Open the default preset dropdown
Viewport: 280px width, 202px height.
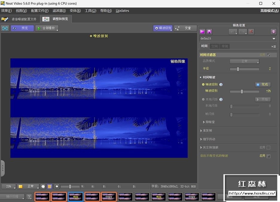274,39
